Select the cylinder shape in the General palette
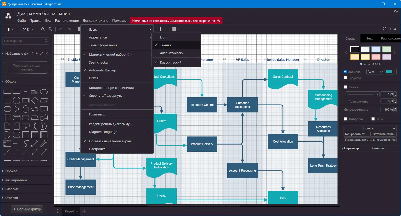Viewport: 401px width, 216px height. (26, 109)
